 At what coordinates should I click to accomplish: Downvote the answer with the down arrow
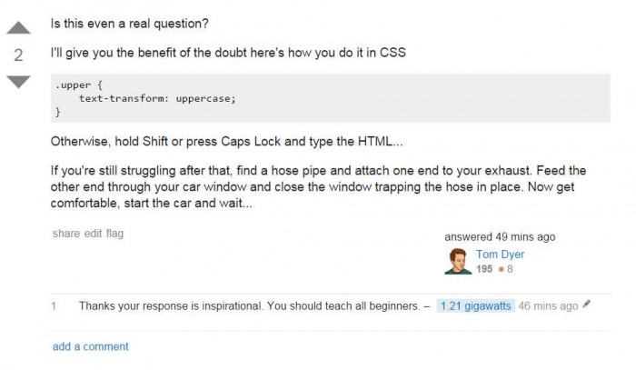tap(19, 82)
